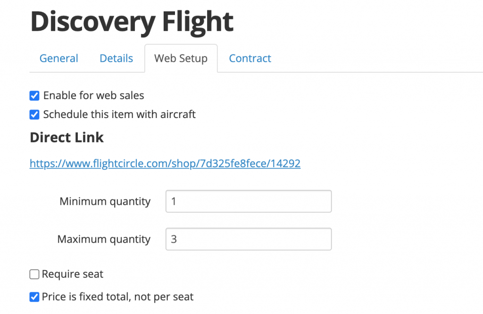Click the 'Discovery Flight' page title
The image size is (483, 314).
pyautogui.click(x=131, y=21)
